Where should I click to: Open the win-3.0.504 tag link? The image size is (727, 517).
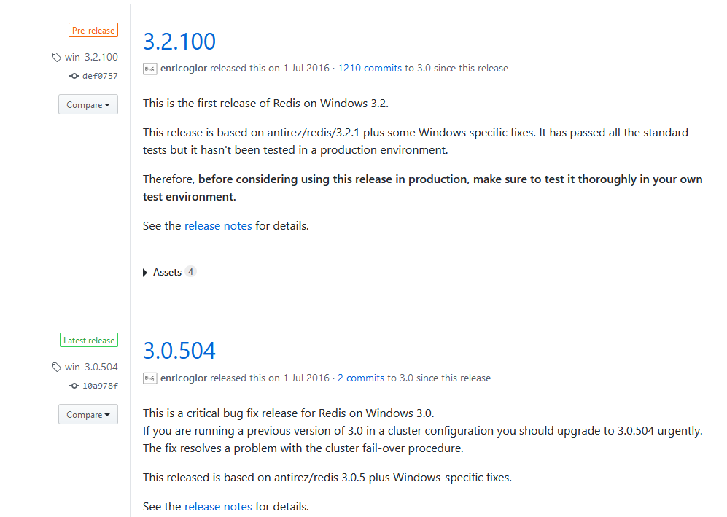coord(91,367)
